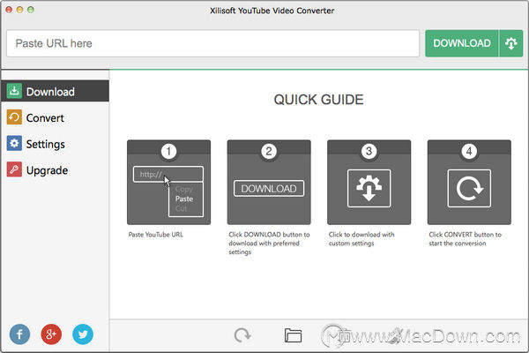Maximize the window with the green button
The image size is (529, 353).
(x=31, y=10)
